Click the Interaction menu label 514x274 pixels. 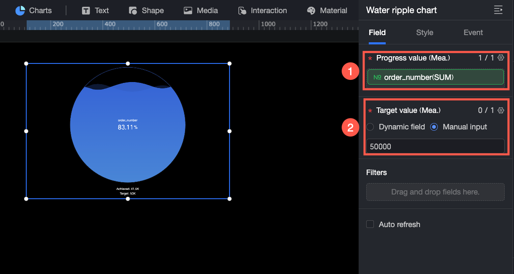coord(269,11)
